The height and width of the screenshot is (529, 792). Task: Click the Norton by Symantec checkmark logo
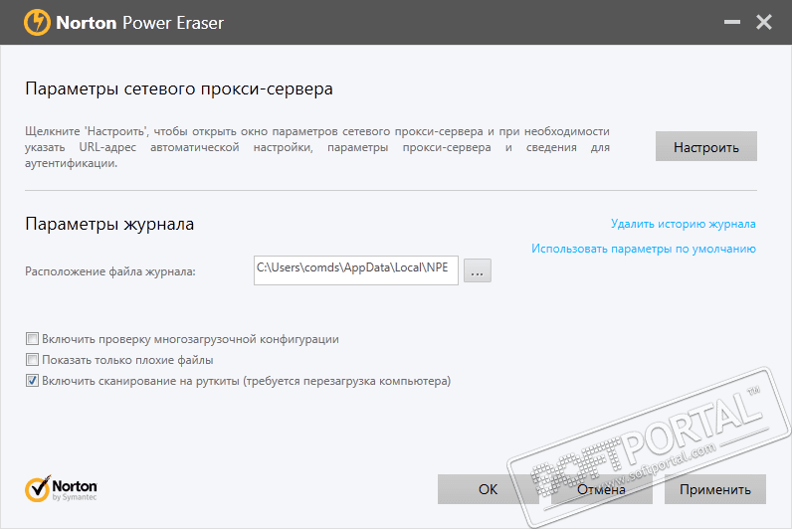[x=61, y=488]
